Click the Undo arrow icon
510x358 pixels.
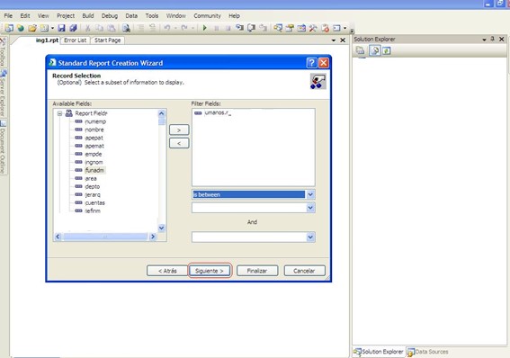pos(167,28)
